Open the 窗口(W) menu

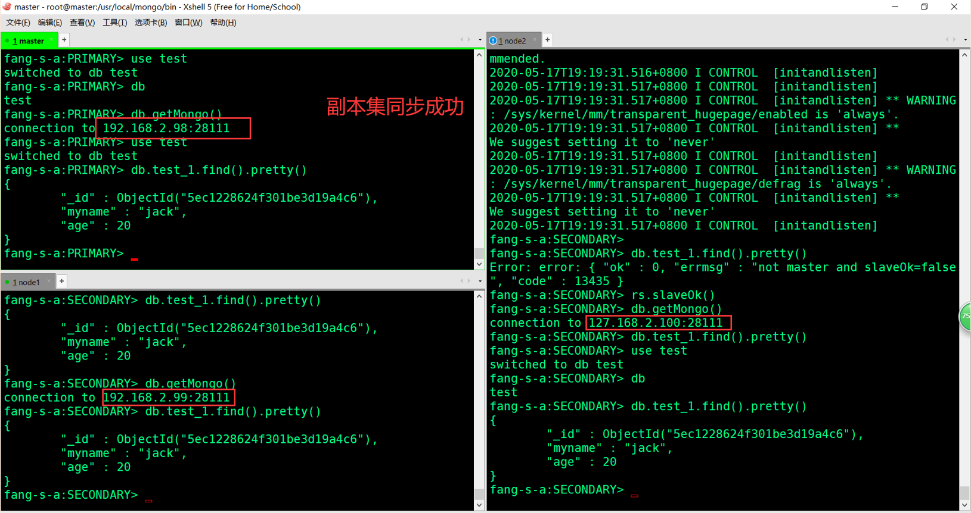pyautogui.click(x=188, y=23)
